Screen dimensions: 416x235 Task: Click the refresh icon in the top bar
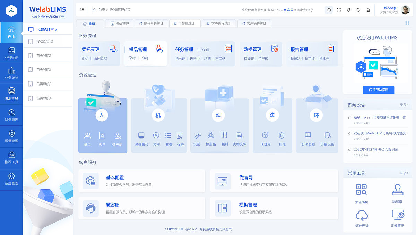[x=358, y=10]
